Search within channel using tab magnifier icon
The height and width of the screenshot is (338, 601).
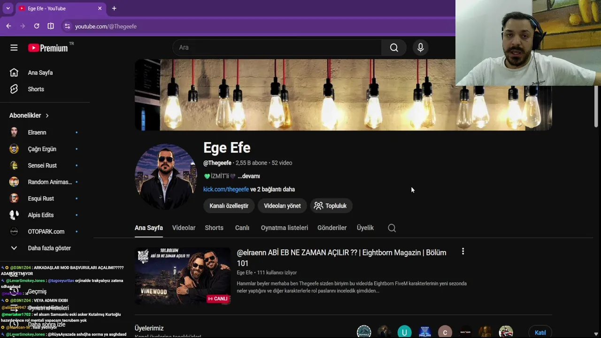(392, 228)
